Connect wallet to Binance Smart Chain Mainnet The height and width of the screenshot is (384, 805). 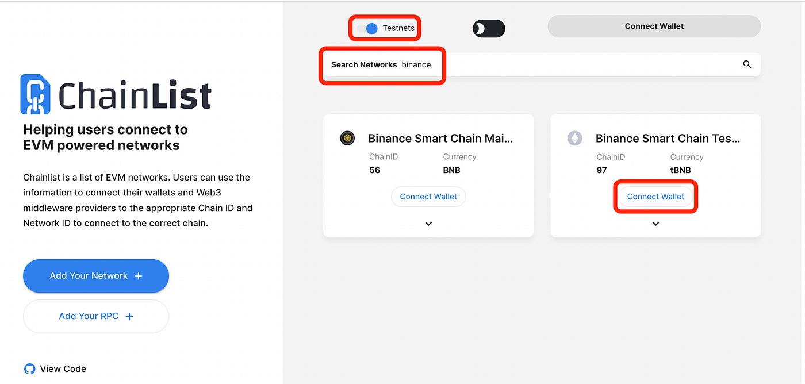[x=428, y=197]
